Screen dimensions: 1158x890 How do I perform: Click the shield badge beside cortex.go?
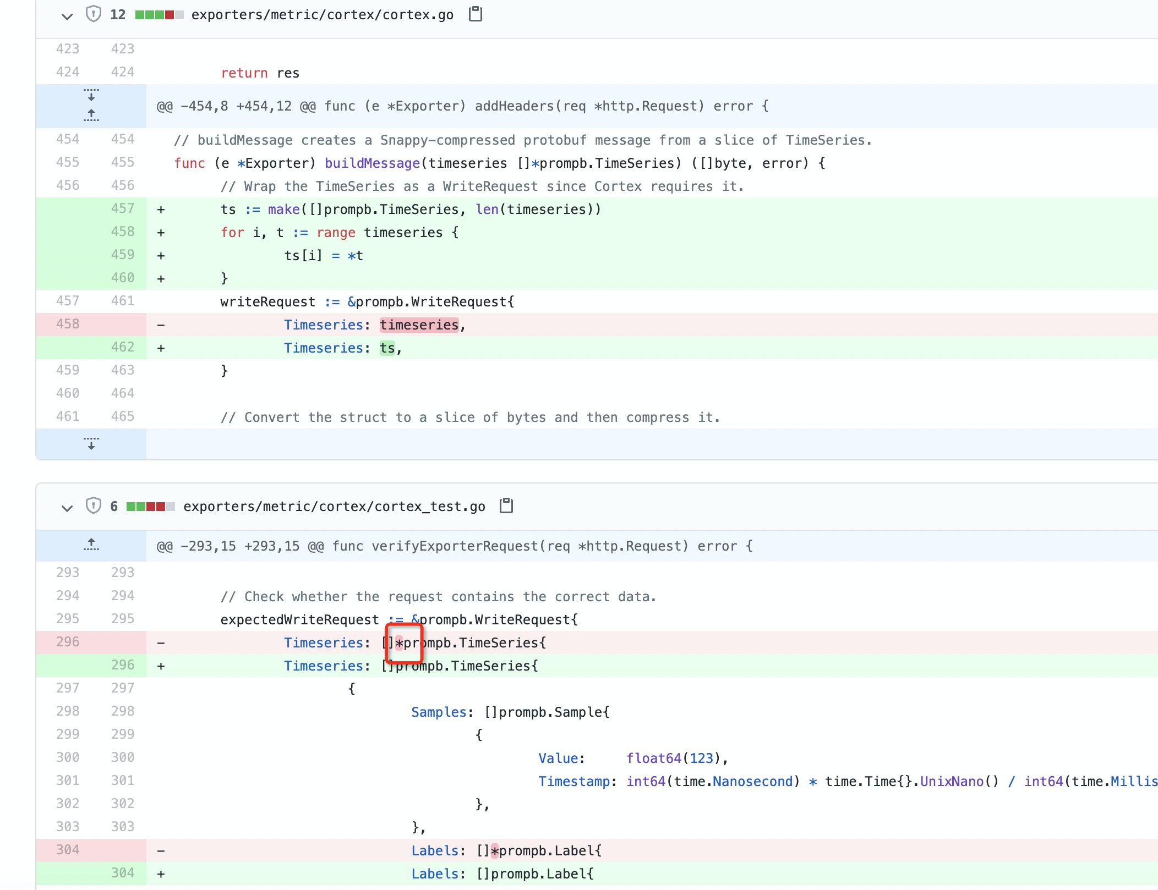(x=94, y=15)
